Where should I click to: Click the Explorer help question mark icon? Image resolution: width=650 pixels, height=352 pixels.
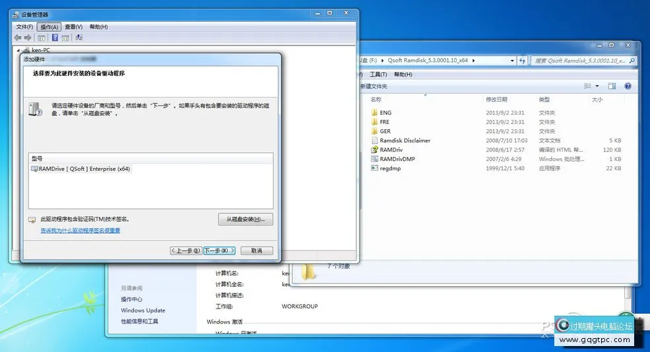(x=628, y=86)
